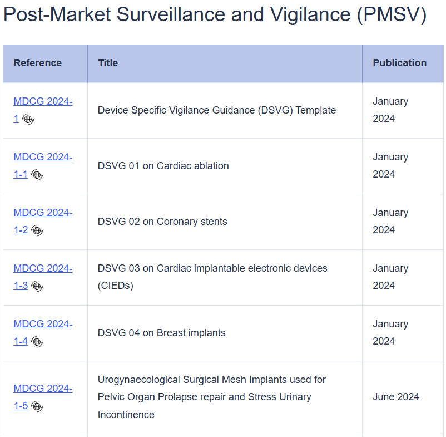Click the DSVG 02 on Coronary stents title
The height and width of the screenshot is (437, 446).
click(x=162, y=222)
